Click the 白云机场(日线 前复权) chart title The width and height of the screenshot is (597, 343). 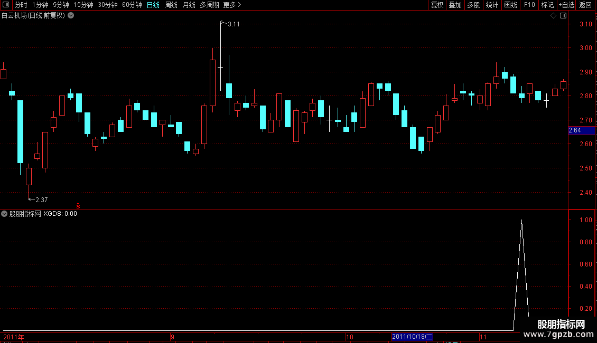point(33,16)
